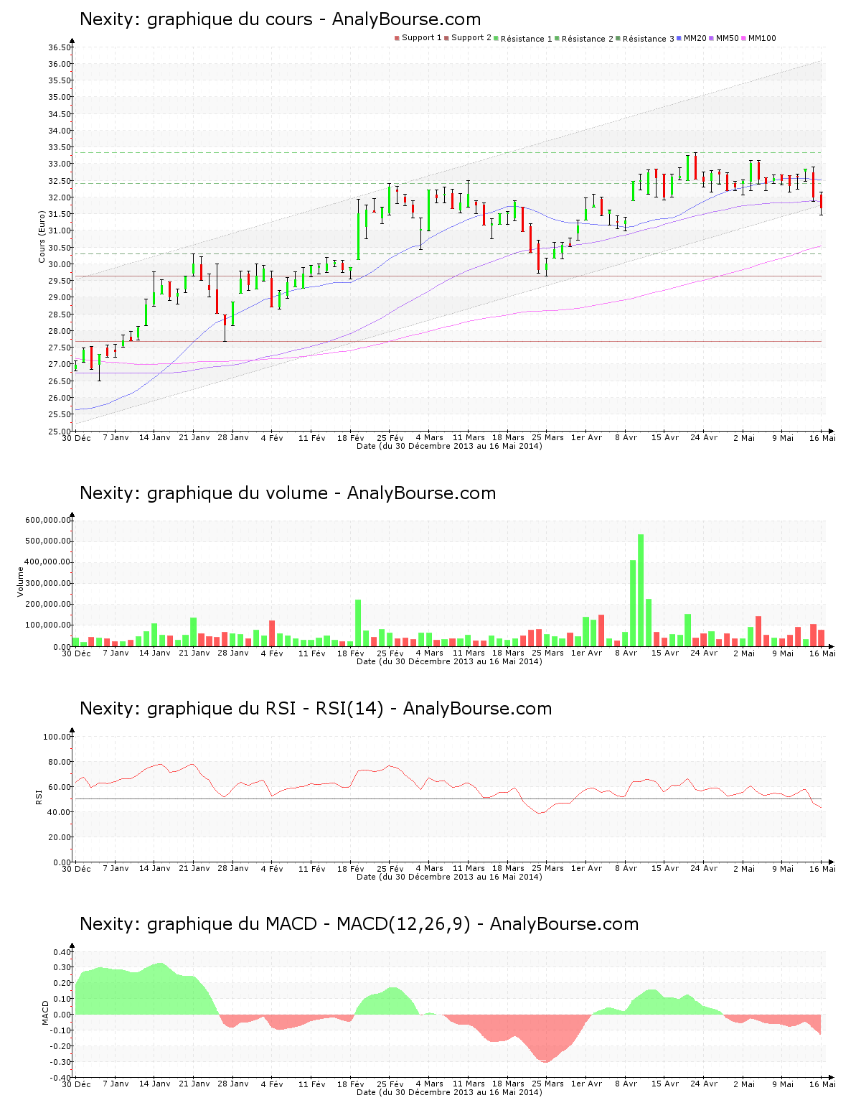Click the Support 1 legend color square
This screenshot has width=861, height=1113.
pyautogui.click(x=397, y=38)
